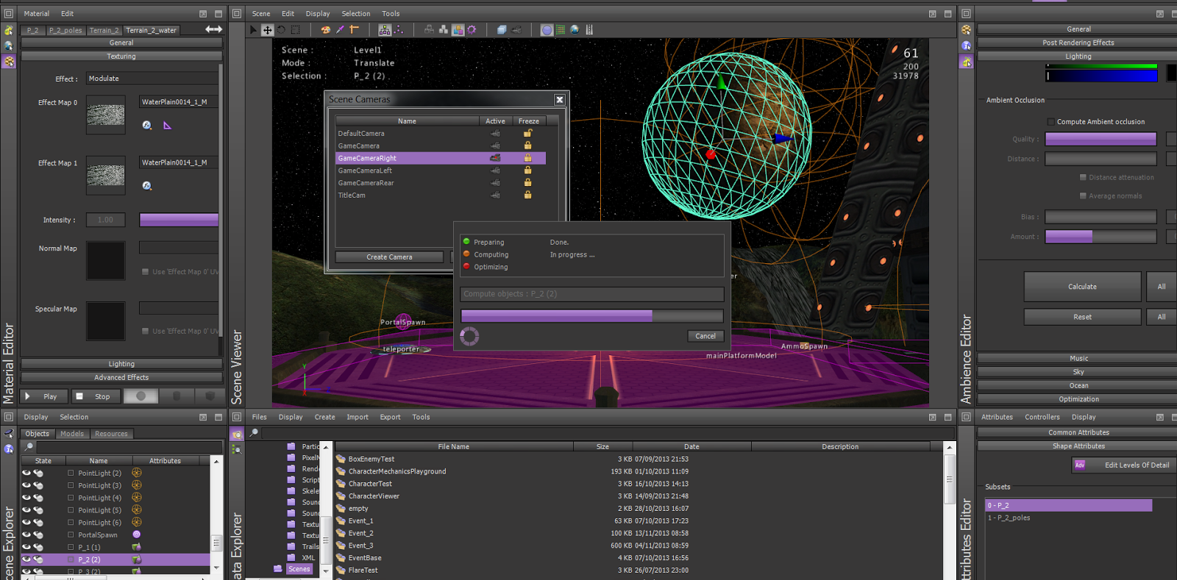Enable Compute Ambient occlusion checkbox
Screen dimensions: 1177x580
[x=1050, y=122]
